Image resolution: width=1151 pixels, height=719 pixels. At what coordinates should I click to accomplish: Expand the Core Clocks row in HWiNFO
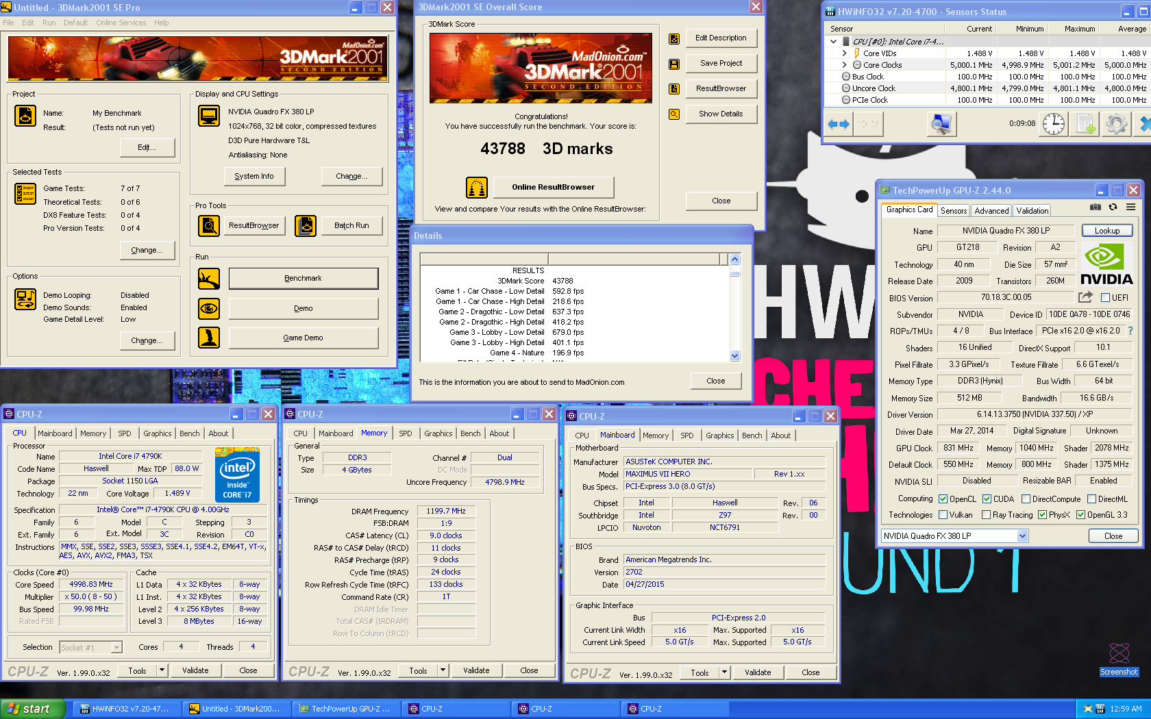(845, 65)
